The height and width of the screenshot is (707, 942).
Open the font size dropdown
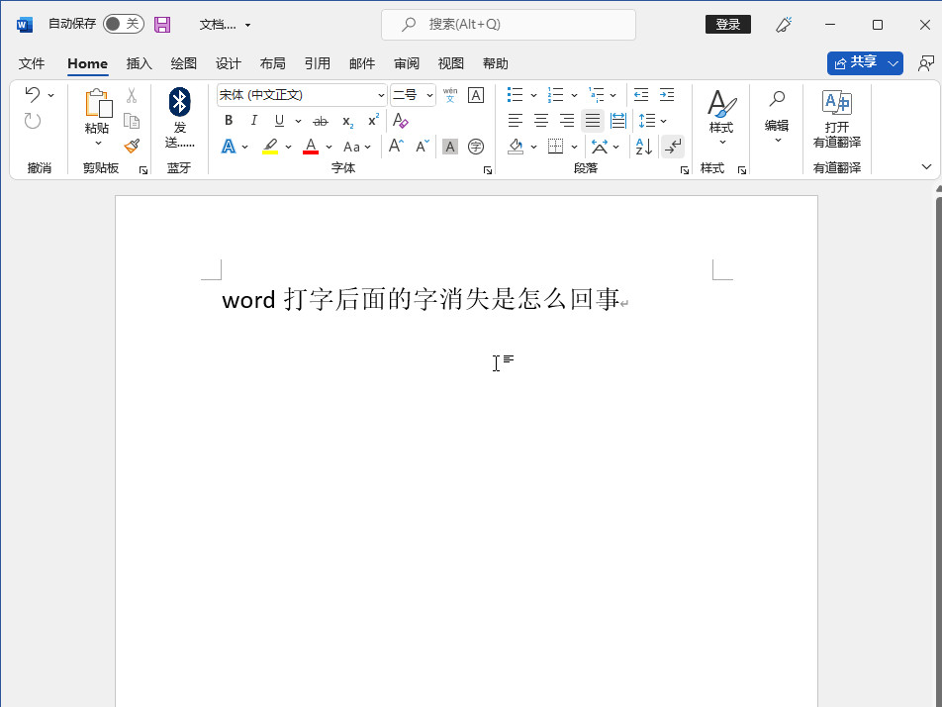pyautogui.click(x=429, y=95)
